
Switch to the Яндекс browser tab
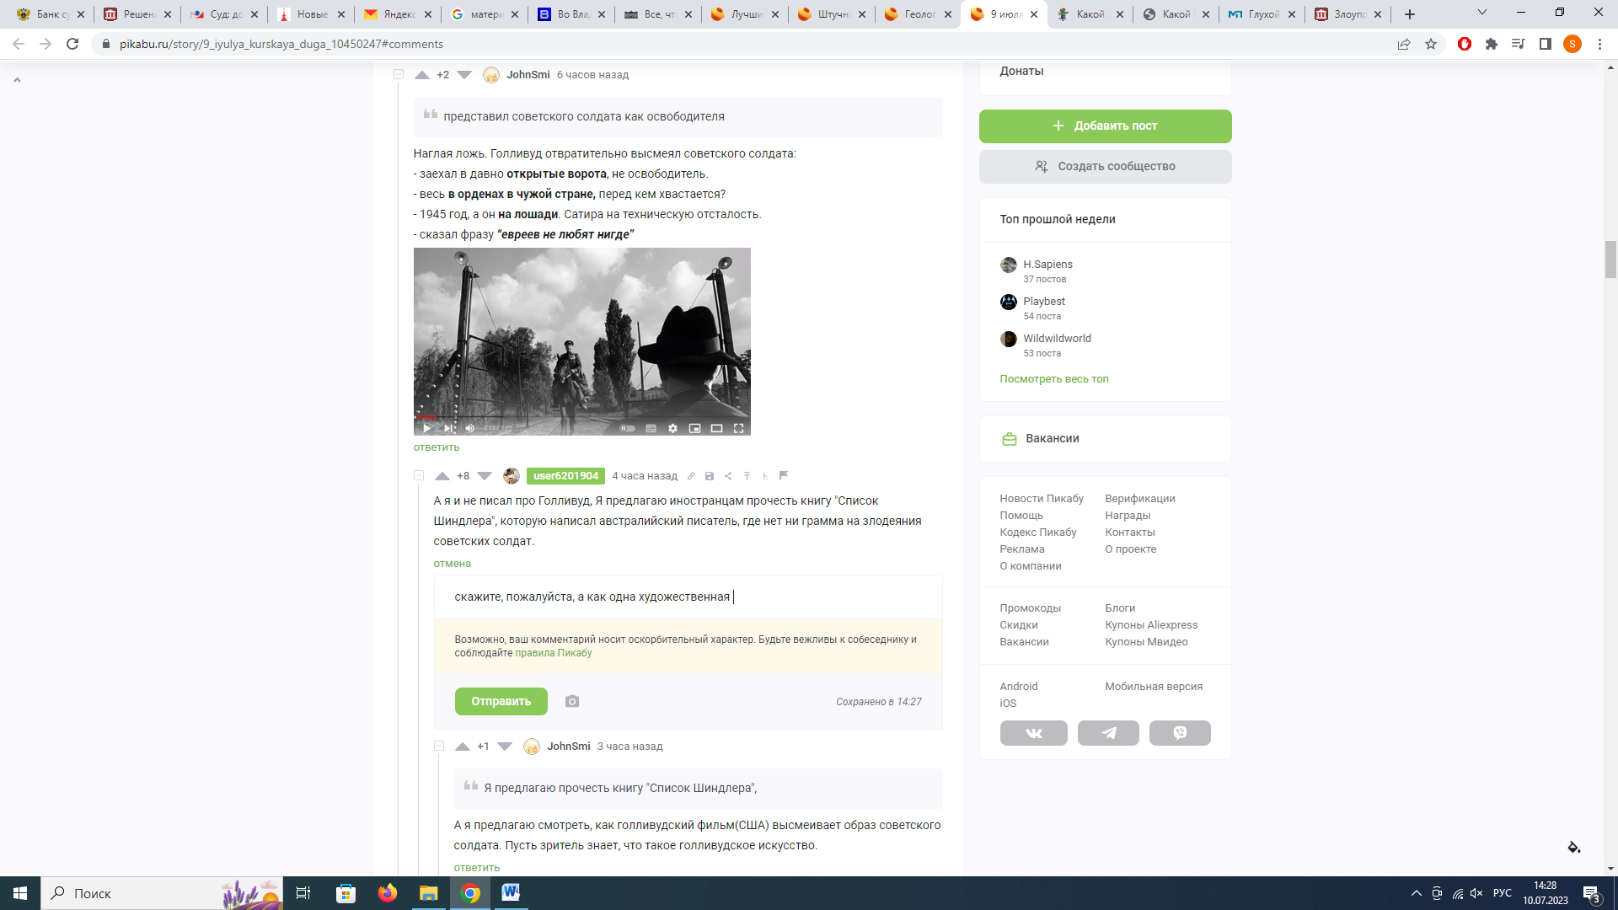[398, 14]
